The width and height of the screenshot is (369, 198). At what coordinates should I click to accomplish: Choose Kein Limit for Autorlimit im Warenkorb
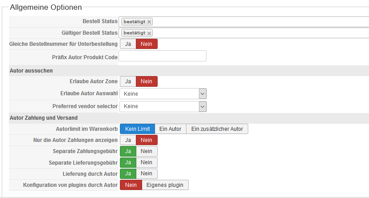tap(138, 129)
